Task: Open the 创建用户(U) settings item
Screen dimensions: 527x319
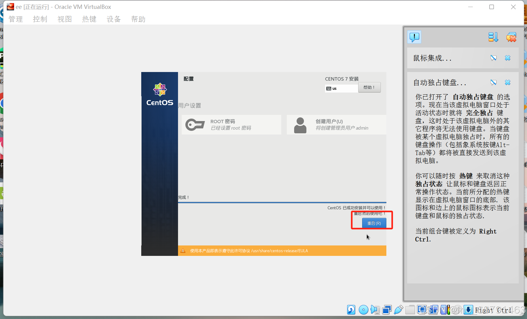Action: 336,125
